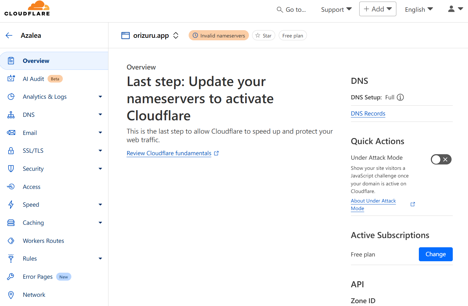Click the Error Pages wrench icon

11,277
